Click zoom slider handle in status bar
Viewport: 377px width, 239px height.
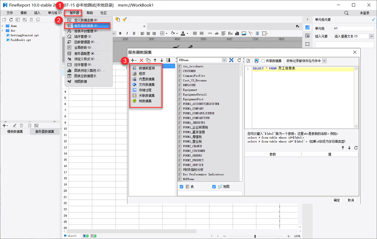pos(255,236)
